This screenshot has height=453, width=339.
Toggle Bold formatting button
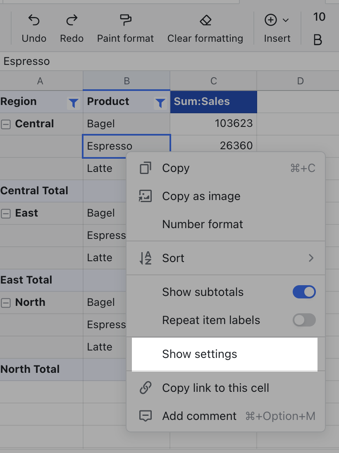point(318,40)
